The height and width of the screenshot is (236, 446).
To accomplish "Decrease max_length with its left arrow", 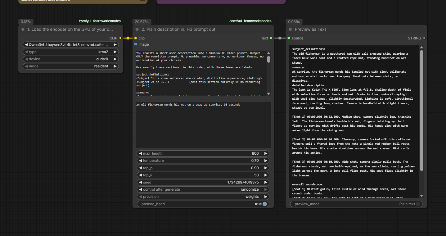I will click(x=140, y=153).
